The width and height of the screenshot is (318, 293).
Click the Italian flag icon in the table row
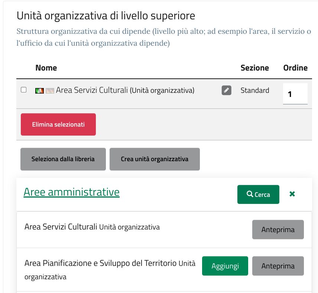(39, 90)
